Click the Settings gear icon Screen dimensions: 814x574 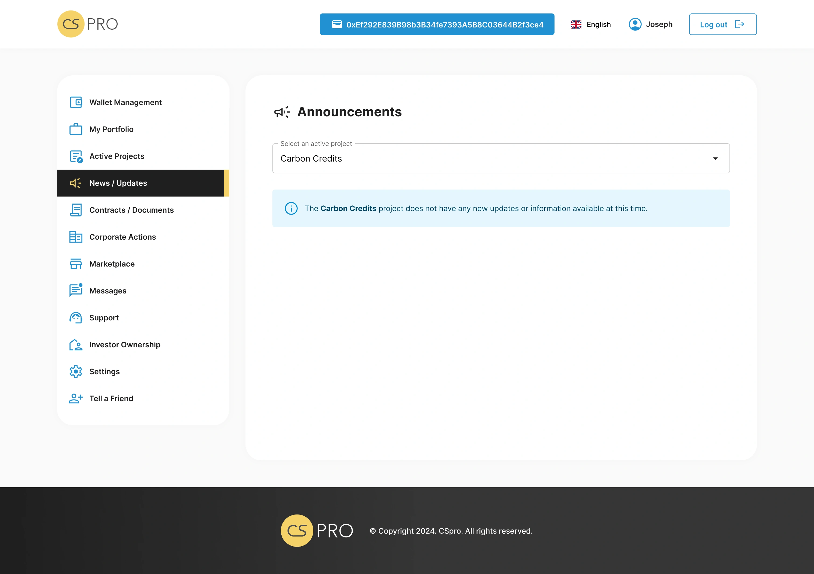[x=76, y=372]
